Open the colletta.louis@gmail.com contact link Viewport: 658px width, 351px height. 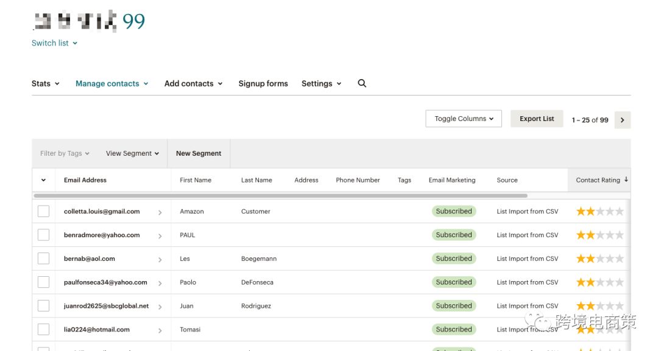coord(102,211)
